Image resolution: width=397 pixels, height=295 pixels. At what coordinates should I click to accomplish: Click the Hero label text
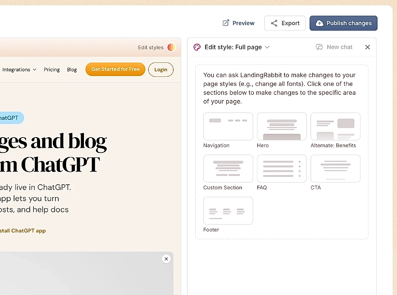click(x=263, y=145)
